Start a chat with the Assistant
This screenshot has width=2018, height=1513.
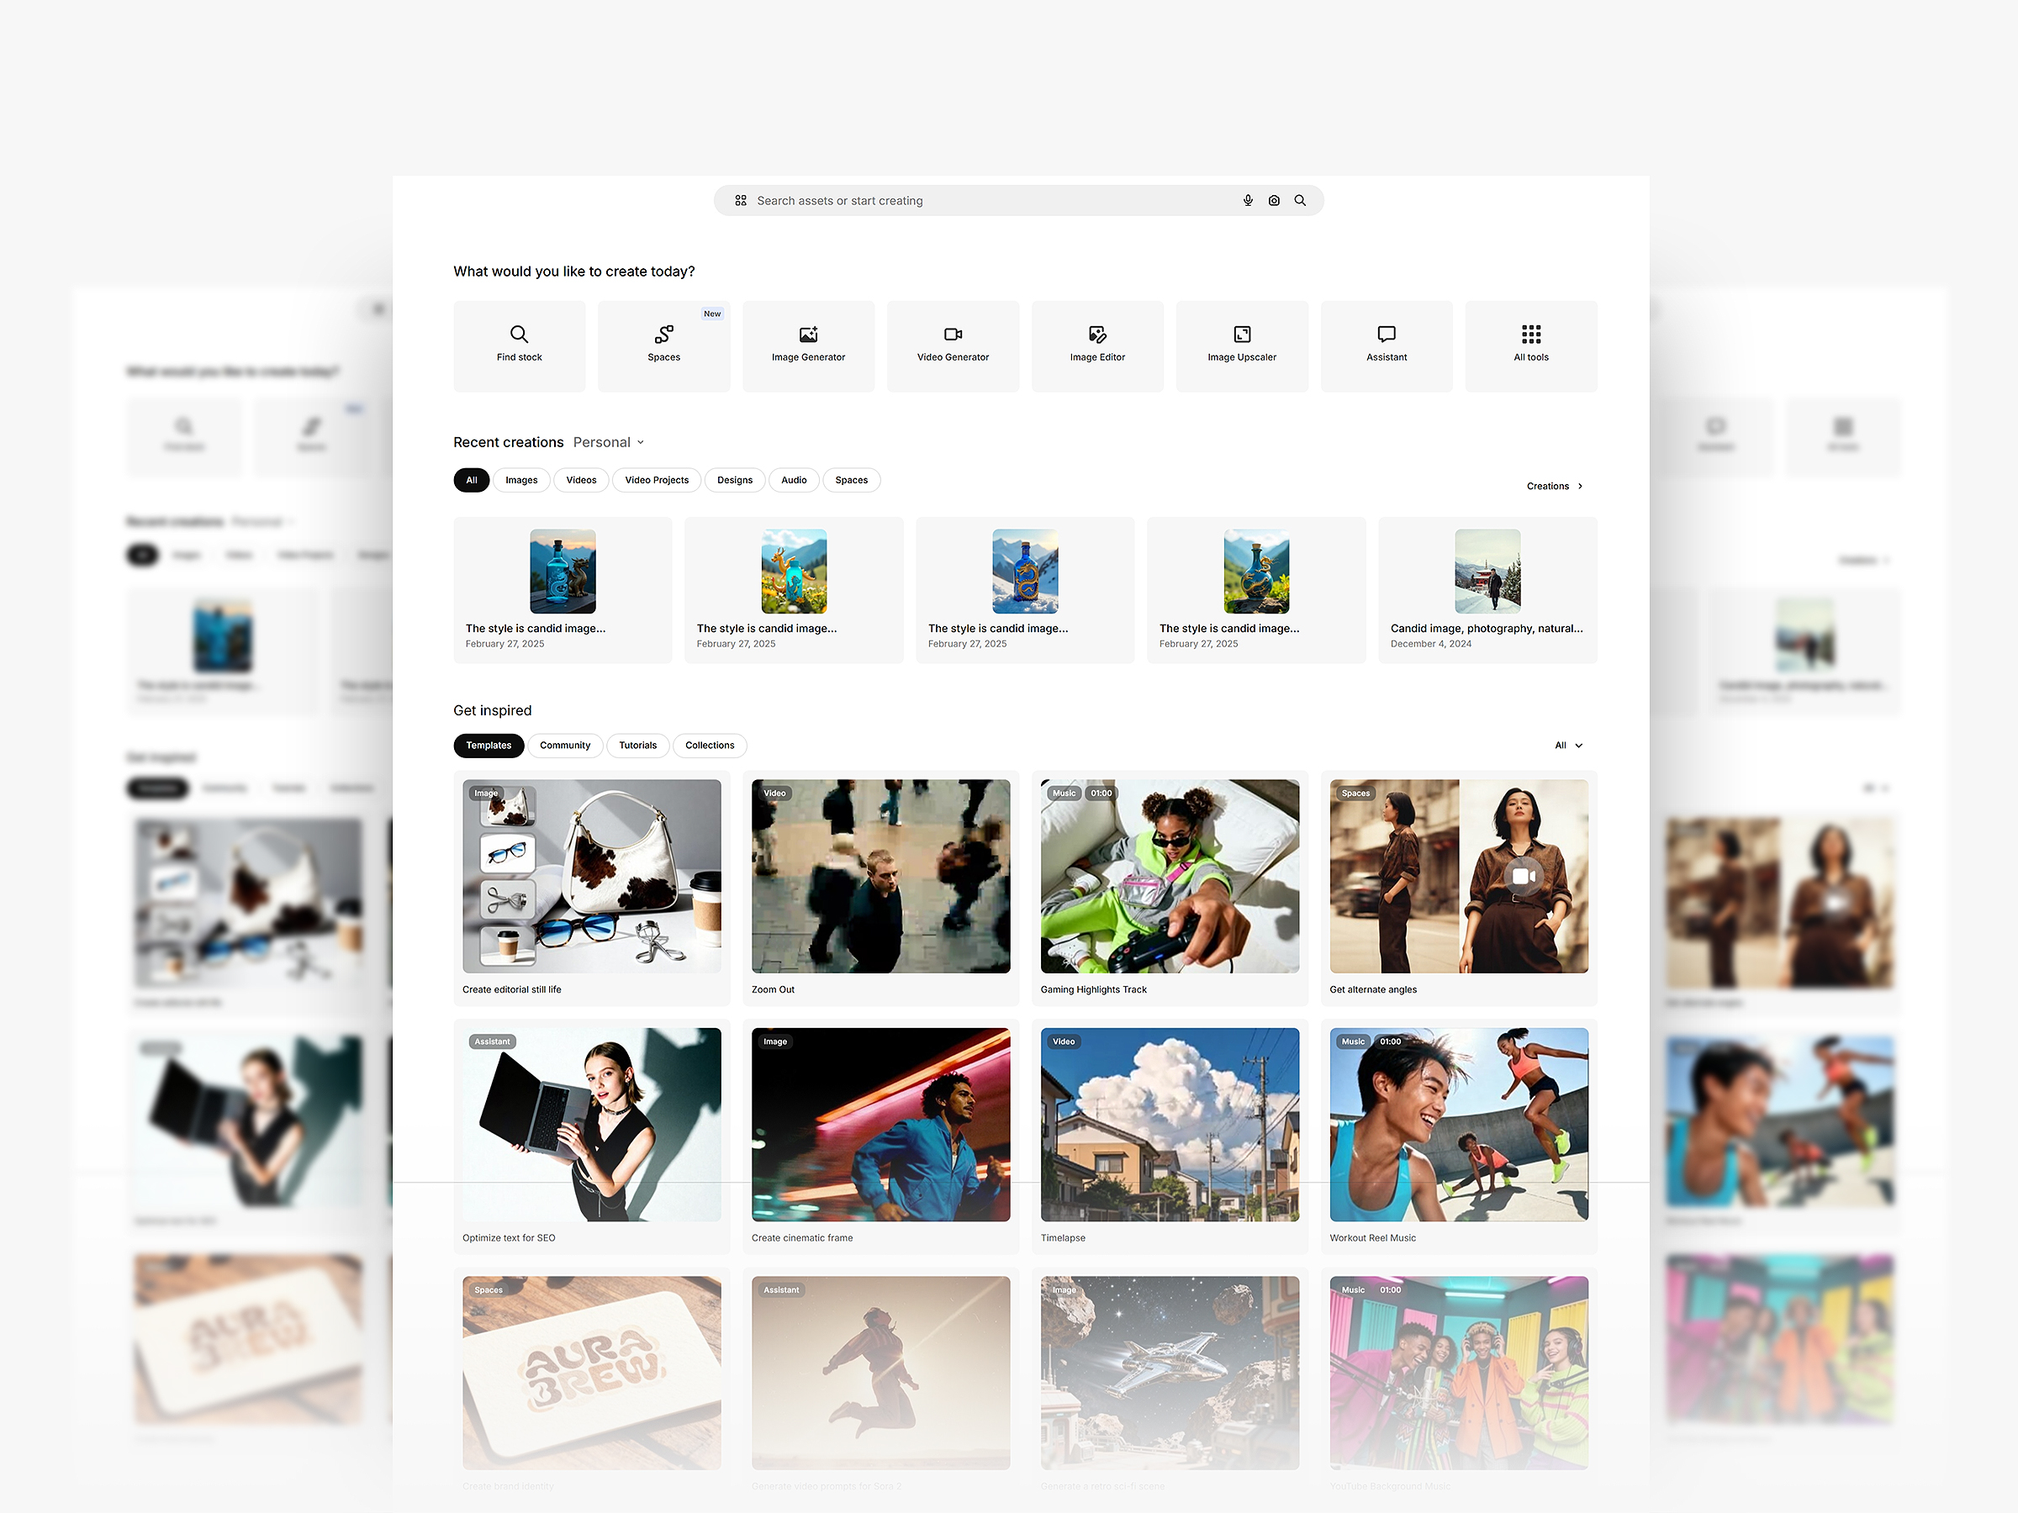(x=1385, y=345)
